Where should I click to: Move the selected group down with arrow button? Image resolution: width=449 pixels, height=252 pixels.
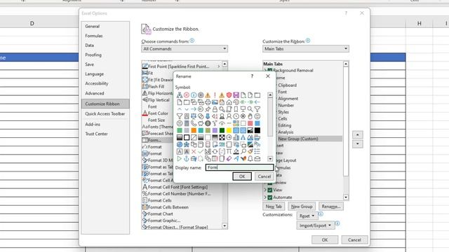[x=357, y=143]
